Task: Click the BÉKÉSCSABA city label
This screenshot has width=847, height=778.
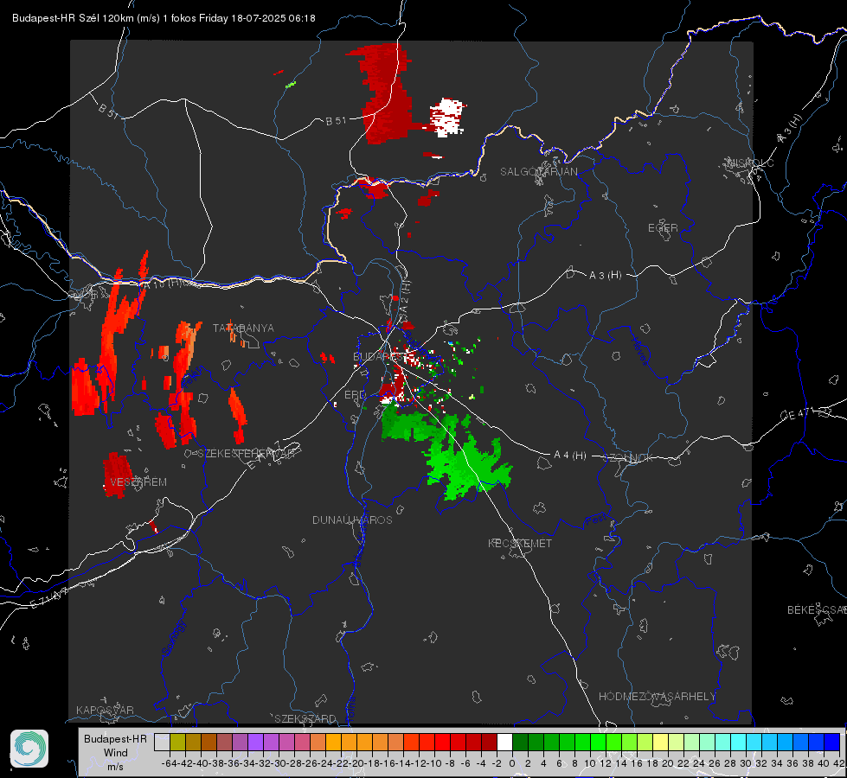Action: coord(817,610)
